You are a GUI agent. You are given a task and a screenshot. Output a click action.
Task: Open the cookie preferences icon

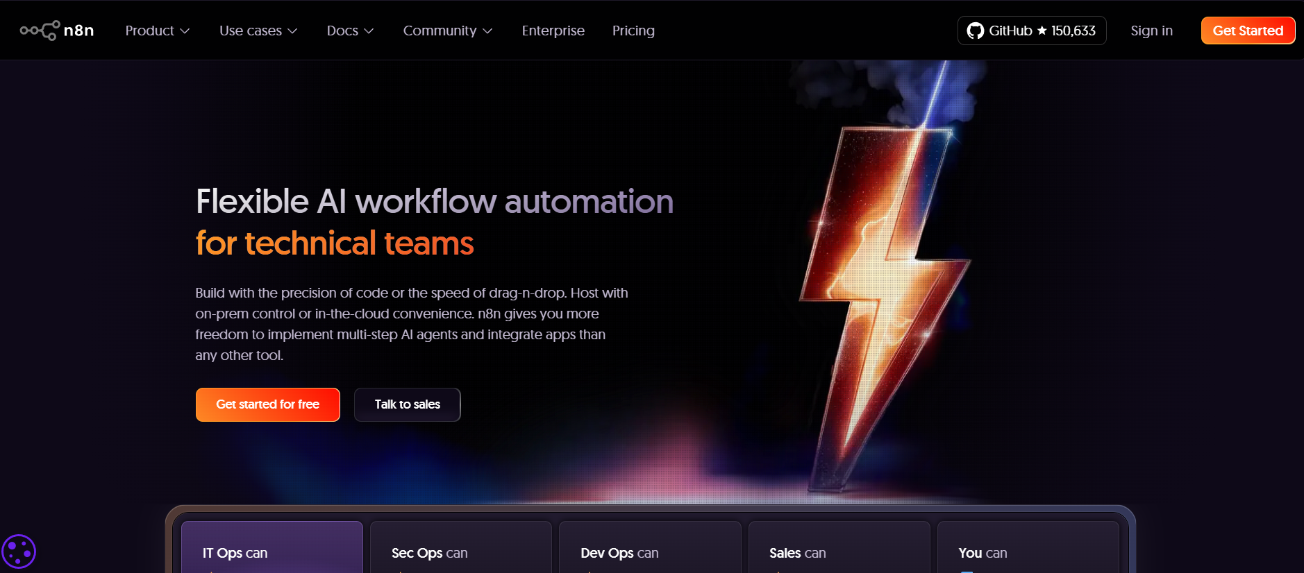click(19, 552)
